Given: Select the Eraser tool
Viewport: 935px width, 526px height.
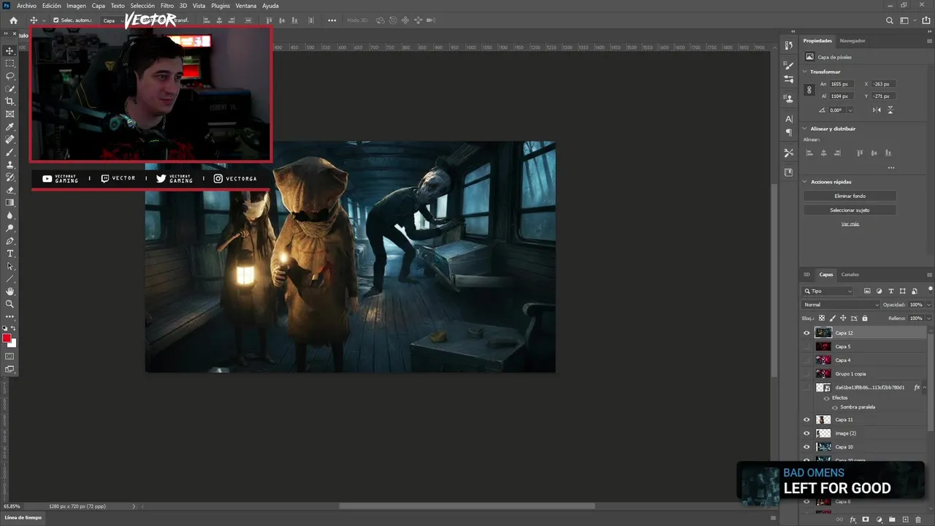Looking at the screenshot, I should click(10, 190).
